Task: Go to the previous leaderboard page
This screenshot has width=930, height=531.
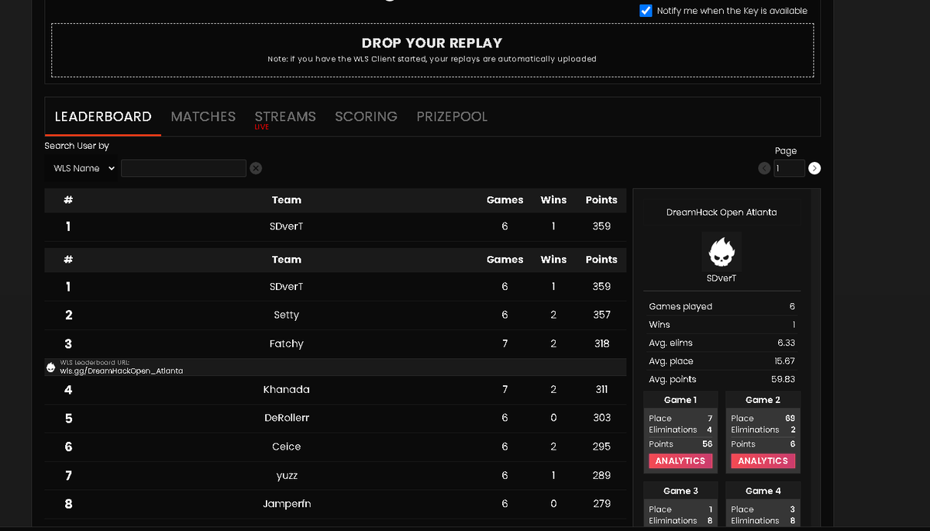Action: (x=764, y=168)
